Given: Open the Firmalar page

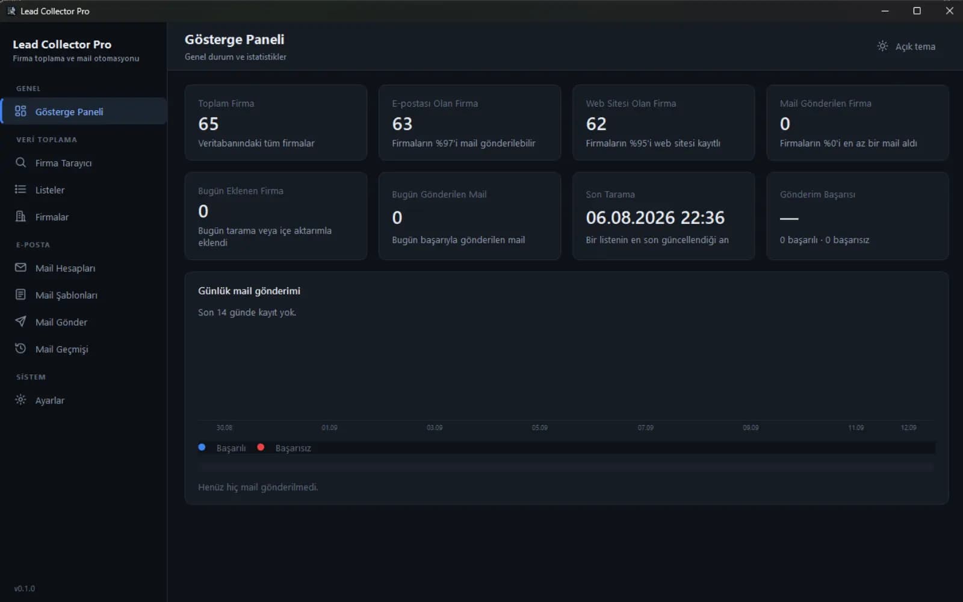Looking at the screenshot, I should tap(84, 217).
